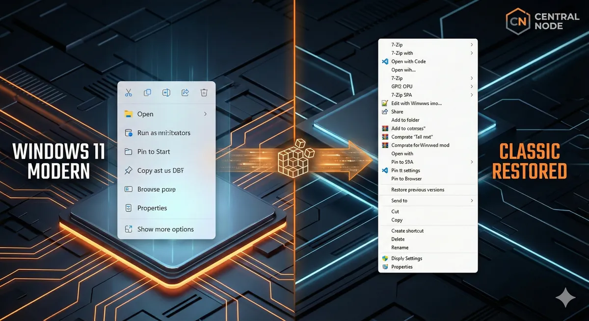Click the VS Code icon beside 'Open with Code'
Screen dimensions: 589x321
385,62
